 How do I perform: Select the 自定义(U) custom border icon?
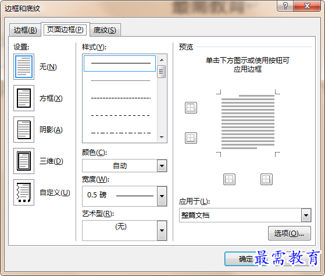pos(24,192)
